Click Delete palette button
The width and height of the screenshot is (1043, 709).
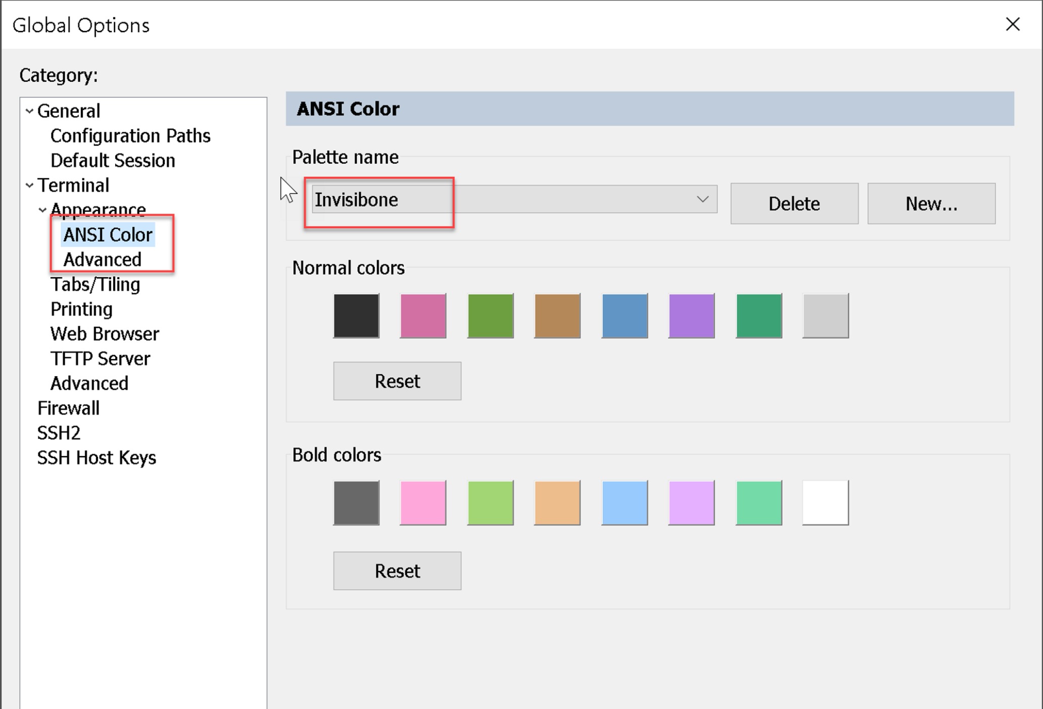tap(794, 204)
